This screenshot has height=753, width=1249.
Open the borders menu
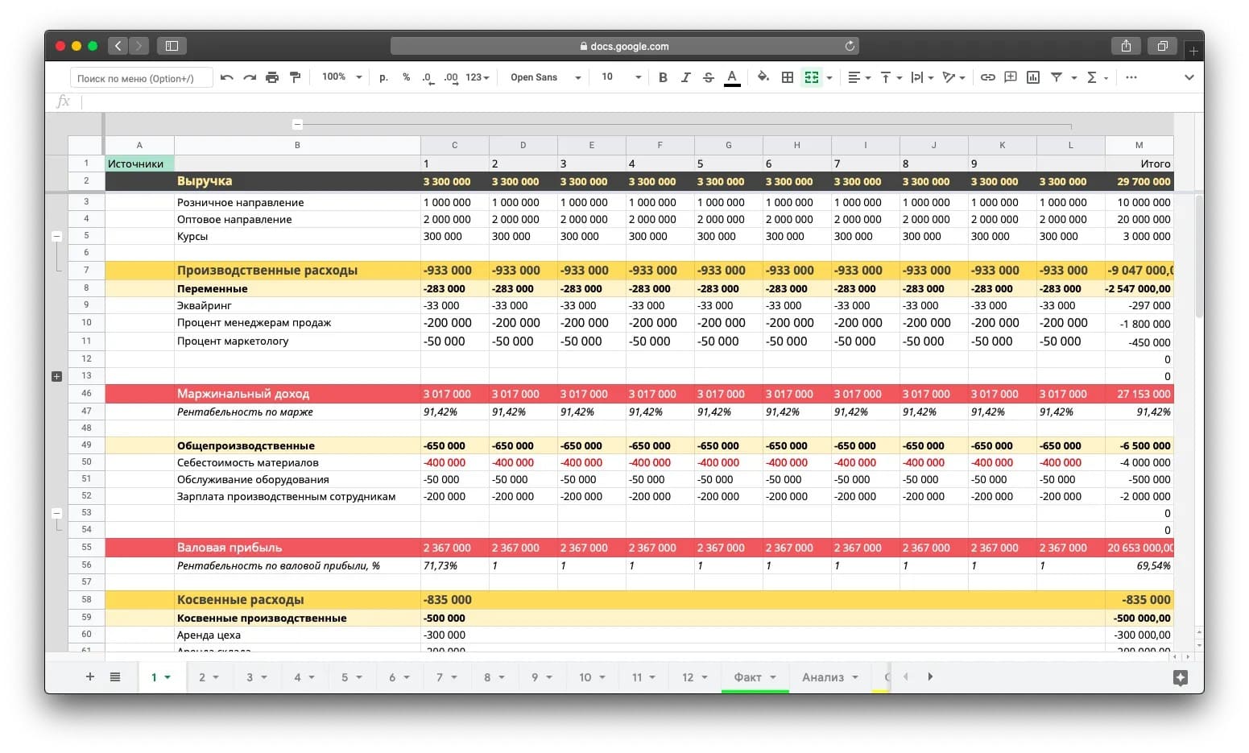(x=788, y=77)
